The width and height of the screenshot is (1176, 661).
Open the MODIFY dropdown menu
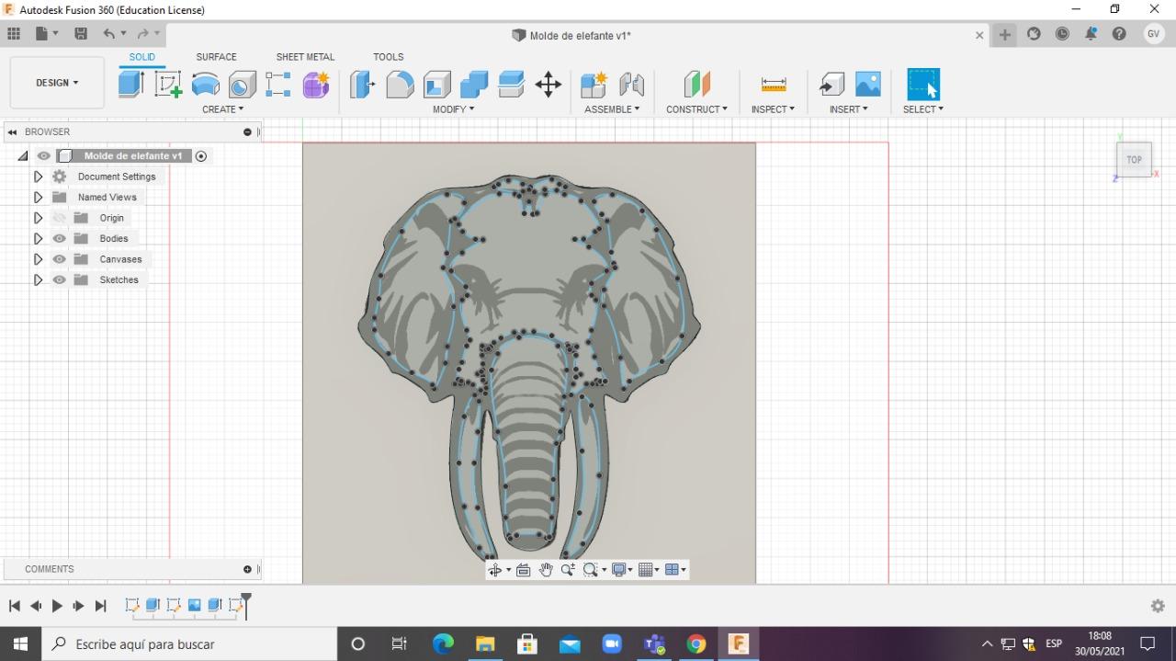tap(454, 109)
